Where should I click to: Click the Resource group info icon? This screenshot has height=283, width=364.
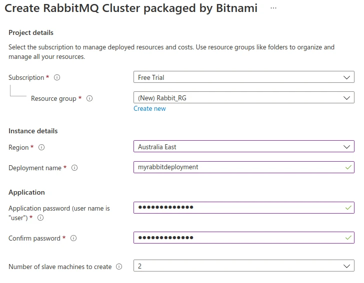(x=90, y=99)
